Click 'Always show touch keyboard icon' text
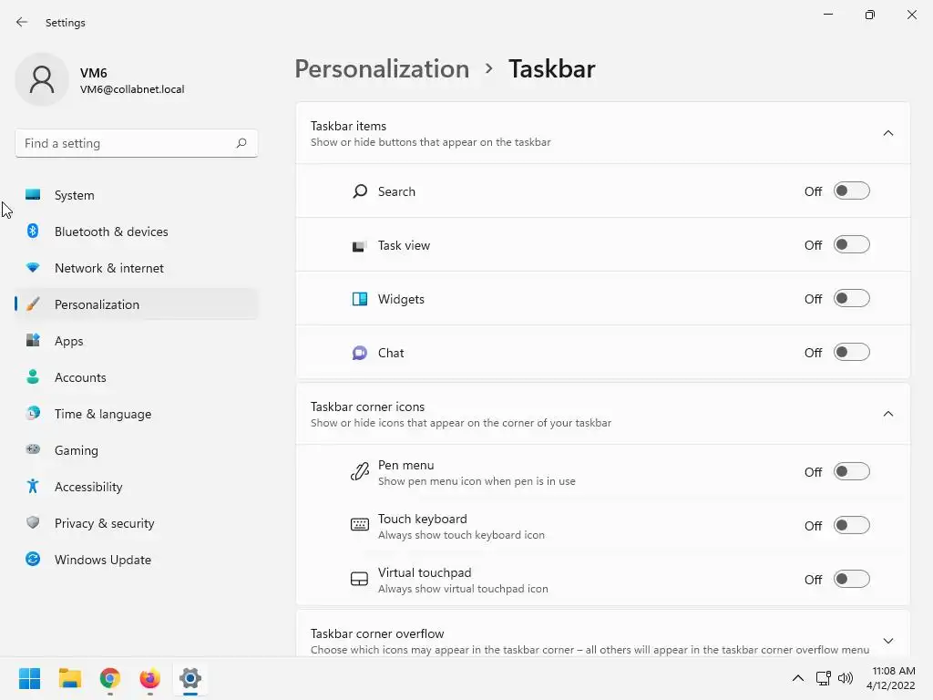Screen dimensions: 933x700 click(x=461, y=534)
